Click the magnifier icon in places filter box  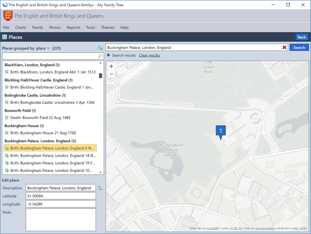coord(100,56)
